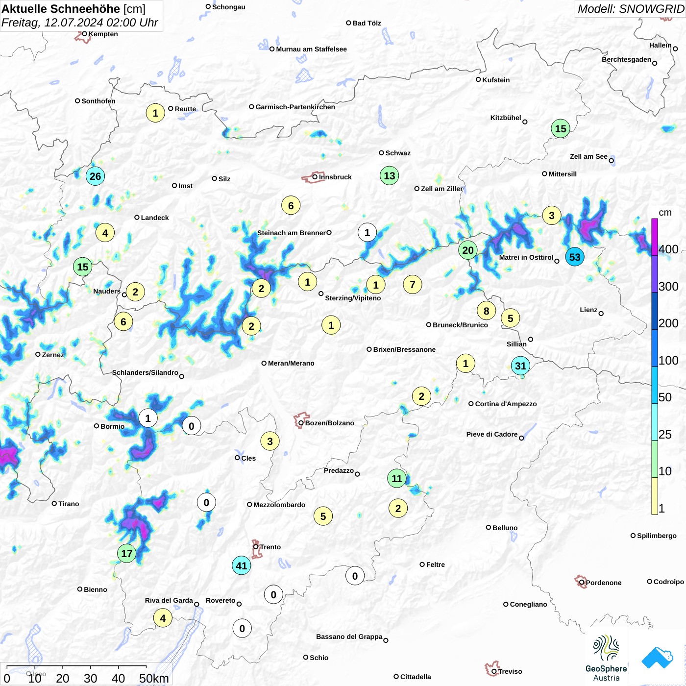Click the 'Pieve di Cadore' label
This screenshot has height=686, width=686.
click(x=492, y=434)
